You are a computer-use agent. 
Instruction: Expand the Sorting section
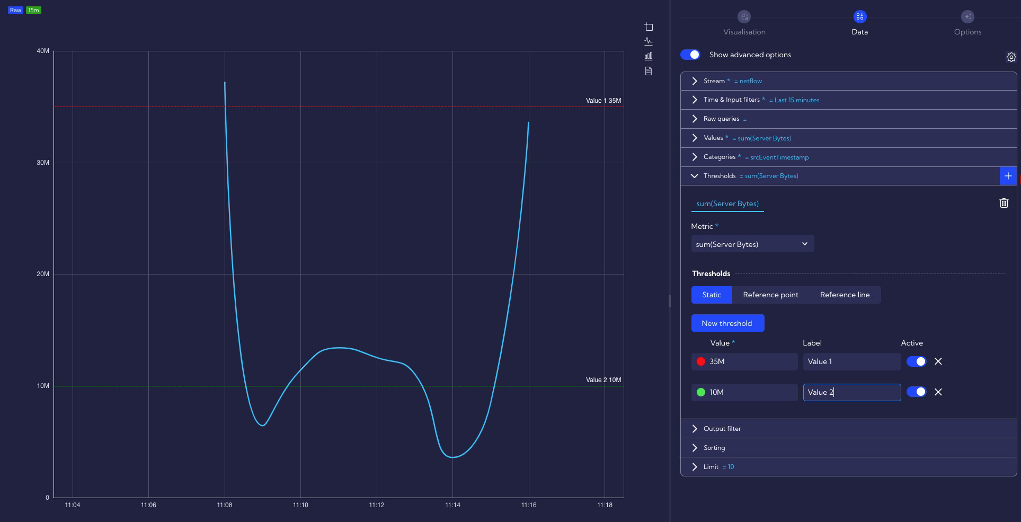pyautogui.click(x=848, y=448)
